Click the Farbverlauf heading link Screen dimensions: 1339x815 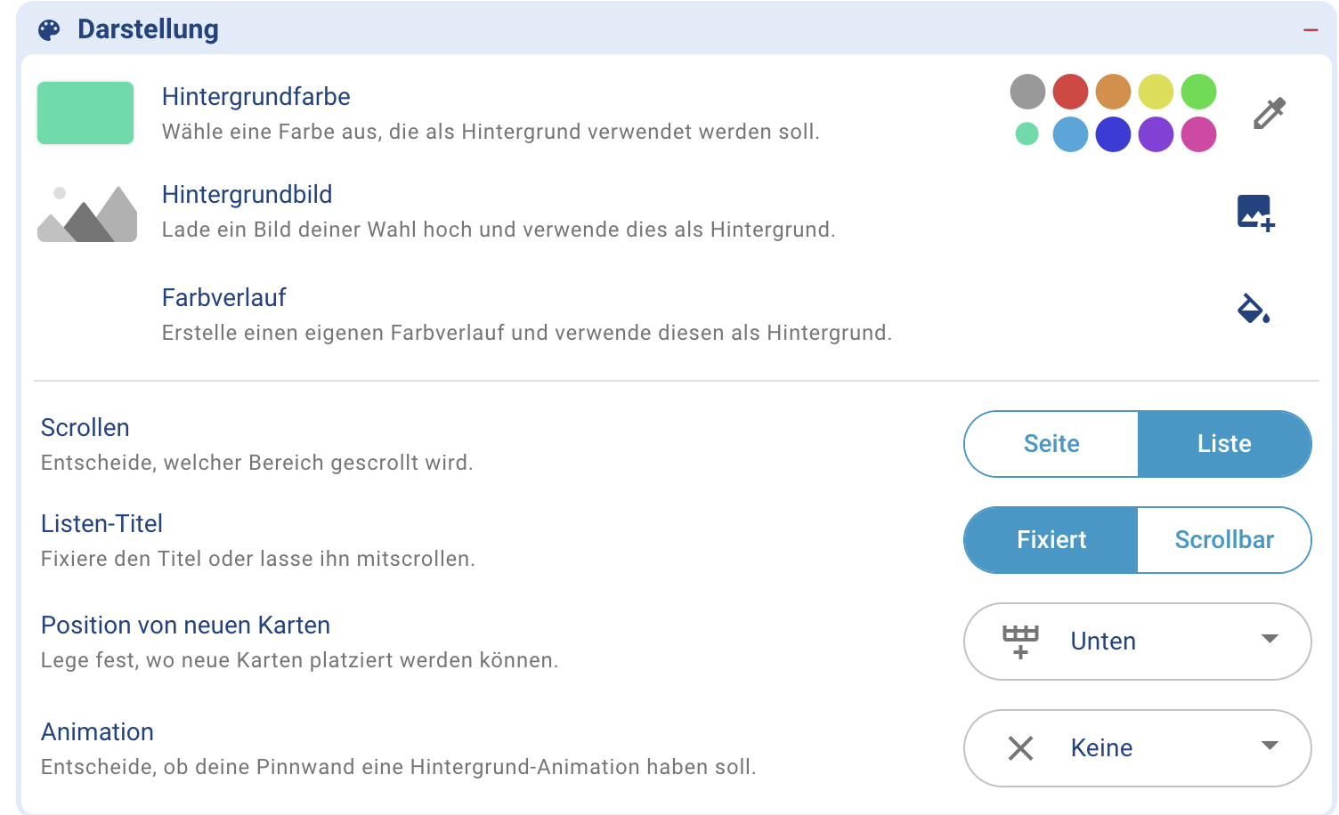coord(223,298)
